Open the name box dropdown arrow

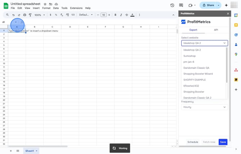pyautogui.click(x=16, y=22)
